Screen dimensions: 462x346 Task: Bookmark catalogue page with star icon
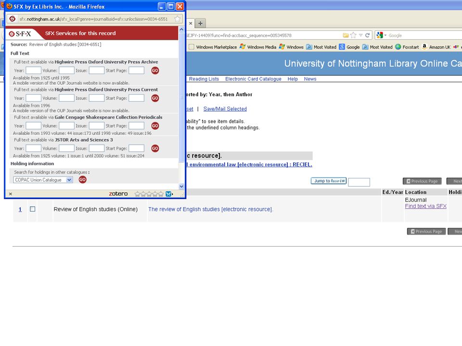tap(353, 35)
